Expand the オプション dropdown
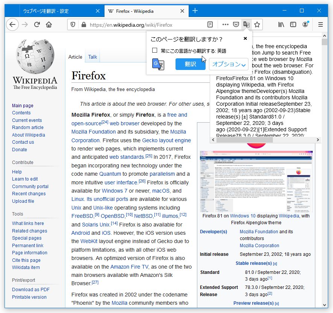The image size is (333, 313). click(229, 64)
